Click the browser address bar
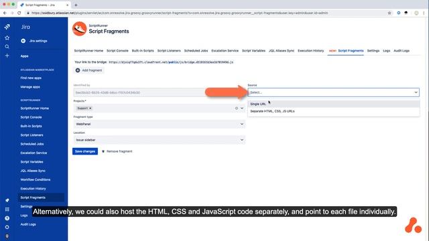Image resolution: width=429 pixels, height=241 pixels. click(205, 13)
